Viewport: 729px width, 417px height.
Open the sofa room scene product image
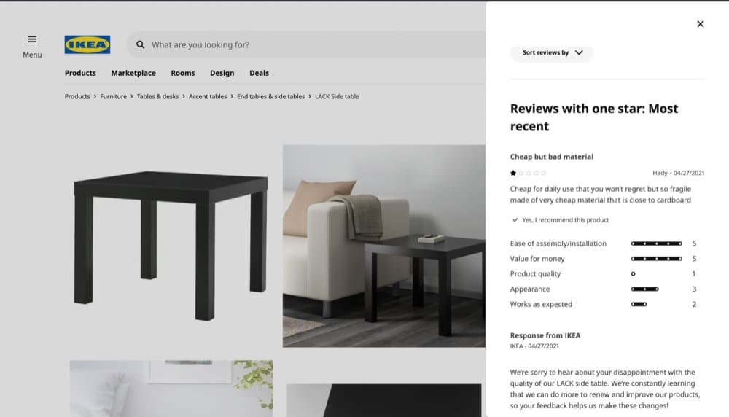pos(384,246)
